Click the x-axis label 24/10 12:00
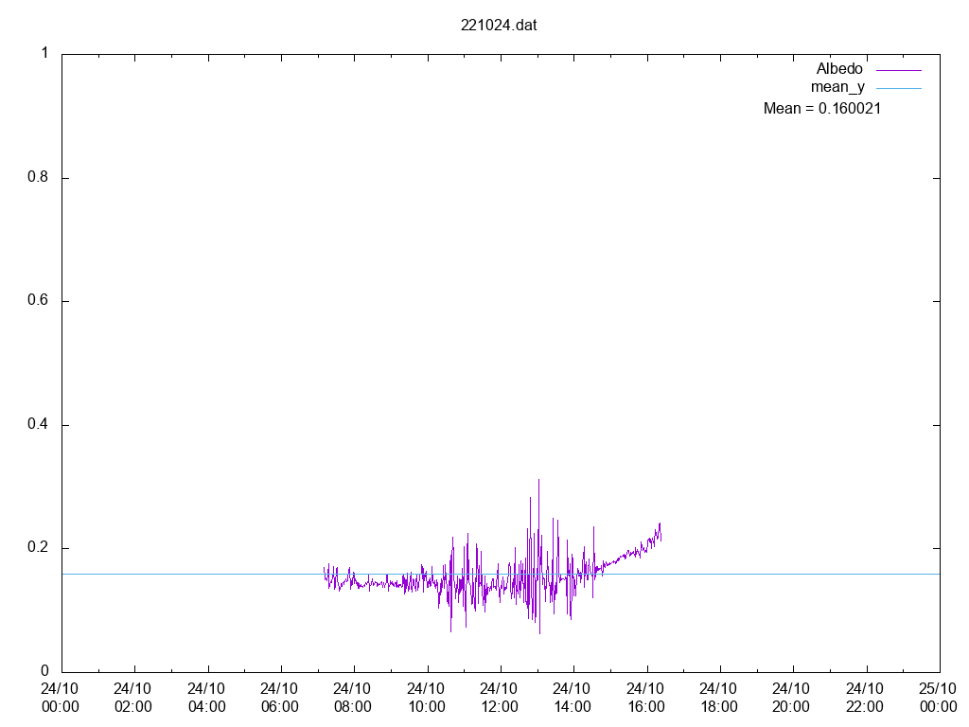This screenshot has width=969, height=727. coord(499,698)
